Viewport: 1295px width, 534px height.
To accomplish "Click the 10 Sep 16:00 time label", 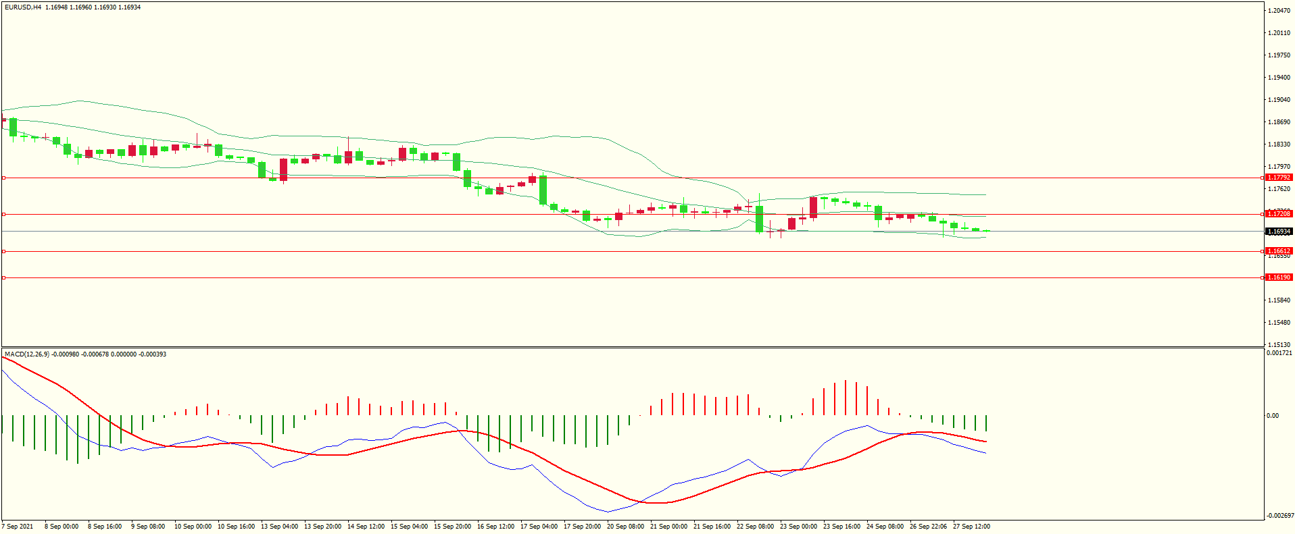I will (236, 527).
